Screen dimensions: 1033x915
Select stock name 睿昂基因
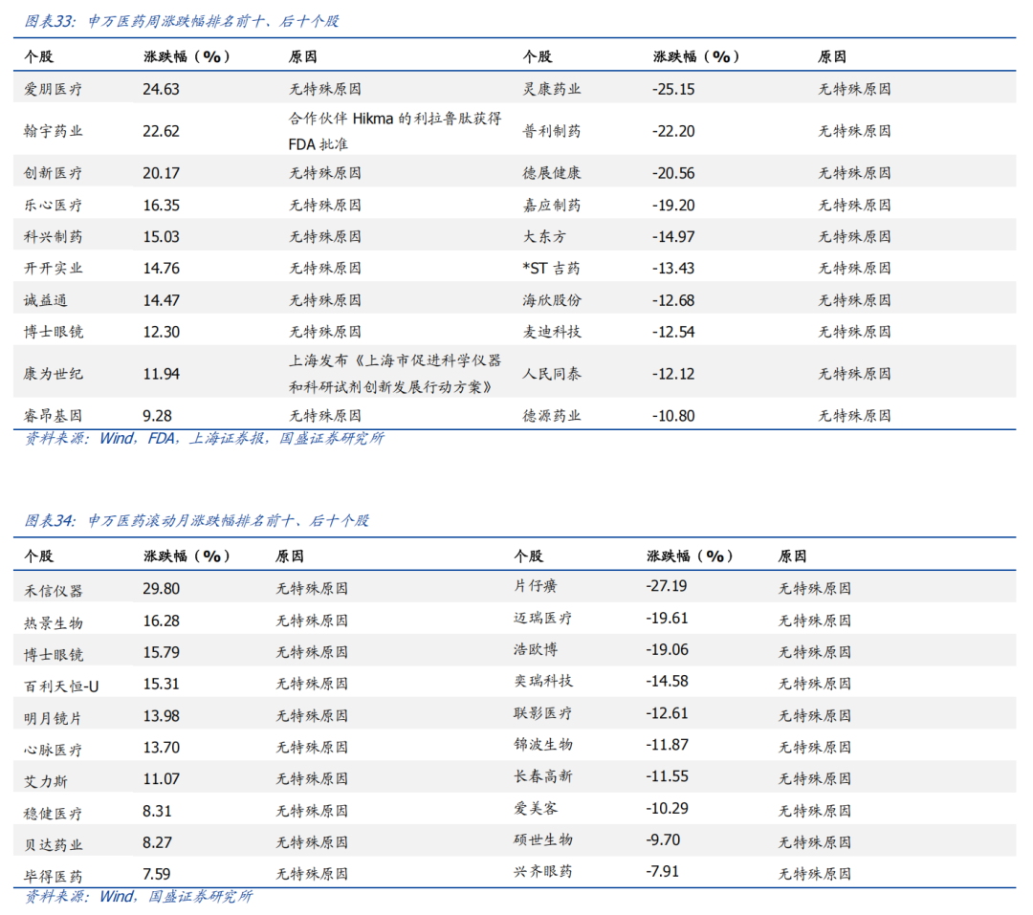(54, 416)
